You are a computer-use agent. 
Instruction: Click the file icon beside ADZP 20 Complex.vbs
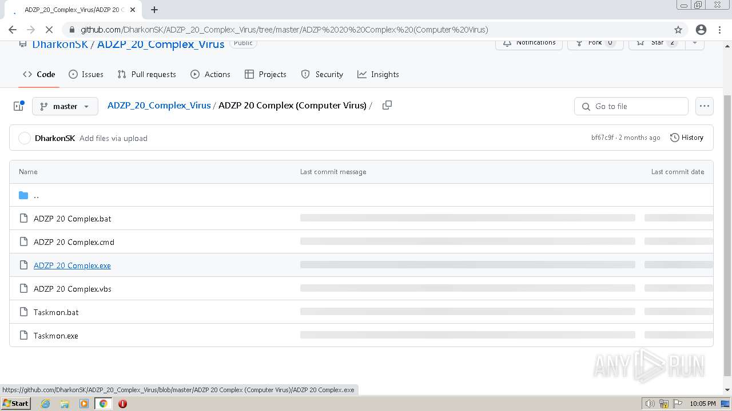23,288
